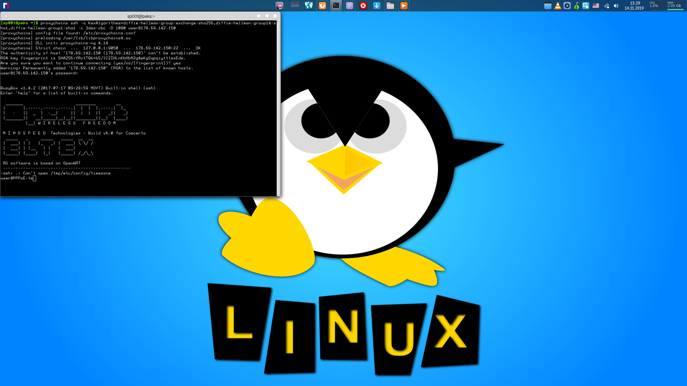Screen dimensions: 687x386
Task: Click the VLC cone tray icon
Action: point(557,6)
